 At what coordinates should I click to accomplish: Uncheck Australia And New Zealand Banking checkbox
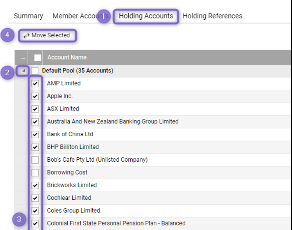35,122
